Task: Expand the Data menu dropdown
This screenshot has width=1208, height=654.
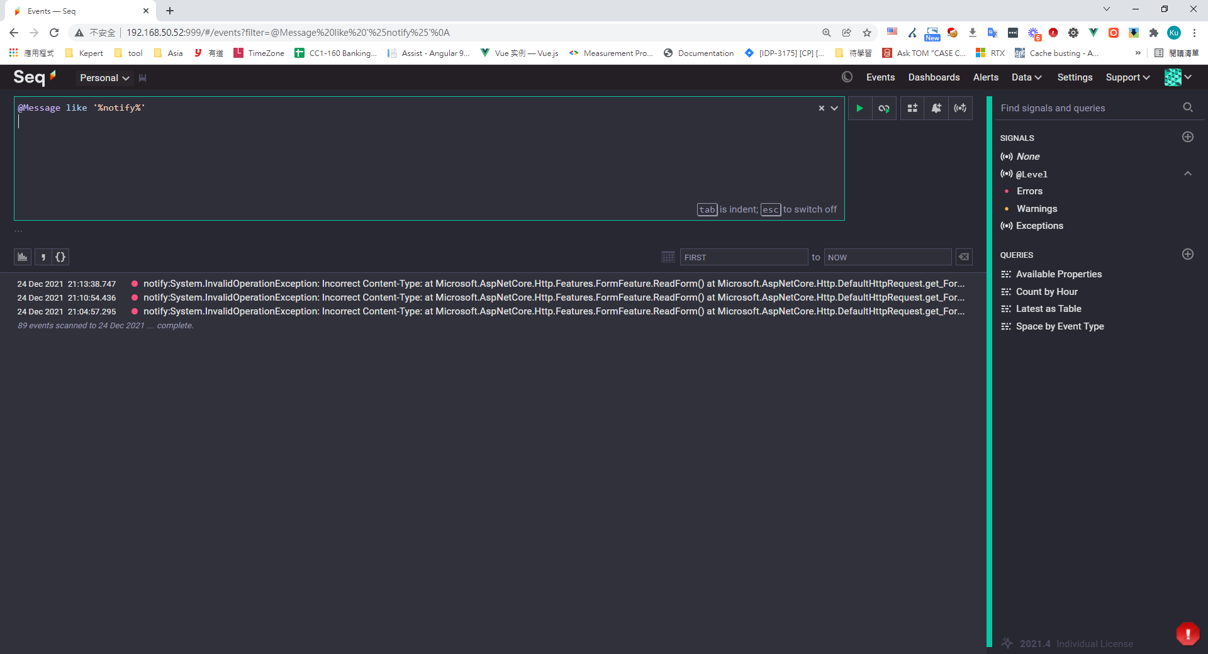Action: coord(1026,77)
